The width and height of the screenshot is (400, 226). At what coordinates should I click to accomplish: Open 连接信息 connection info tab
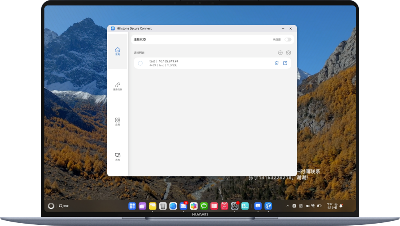pos(118,86)
